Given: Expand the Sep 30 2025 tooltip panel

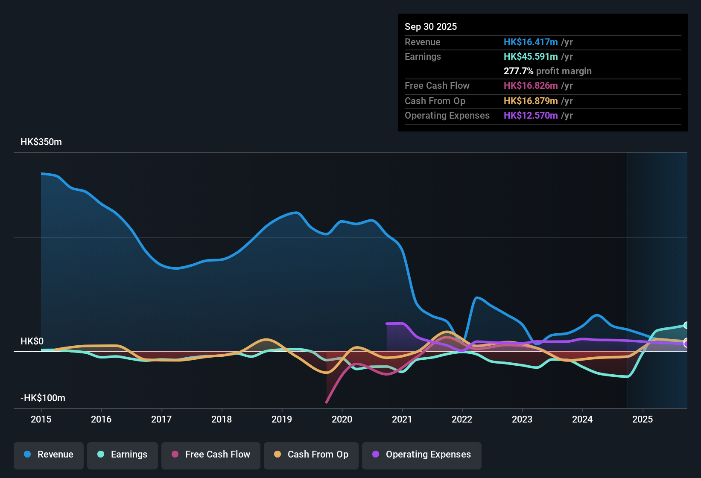Looking at the screenshot, I should point(542,26).
